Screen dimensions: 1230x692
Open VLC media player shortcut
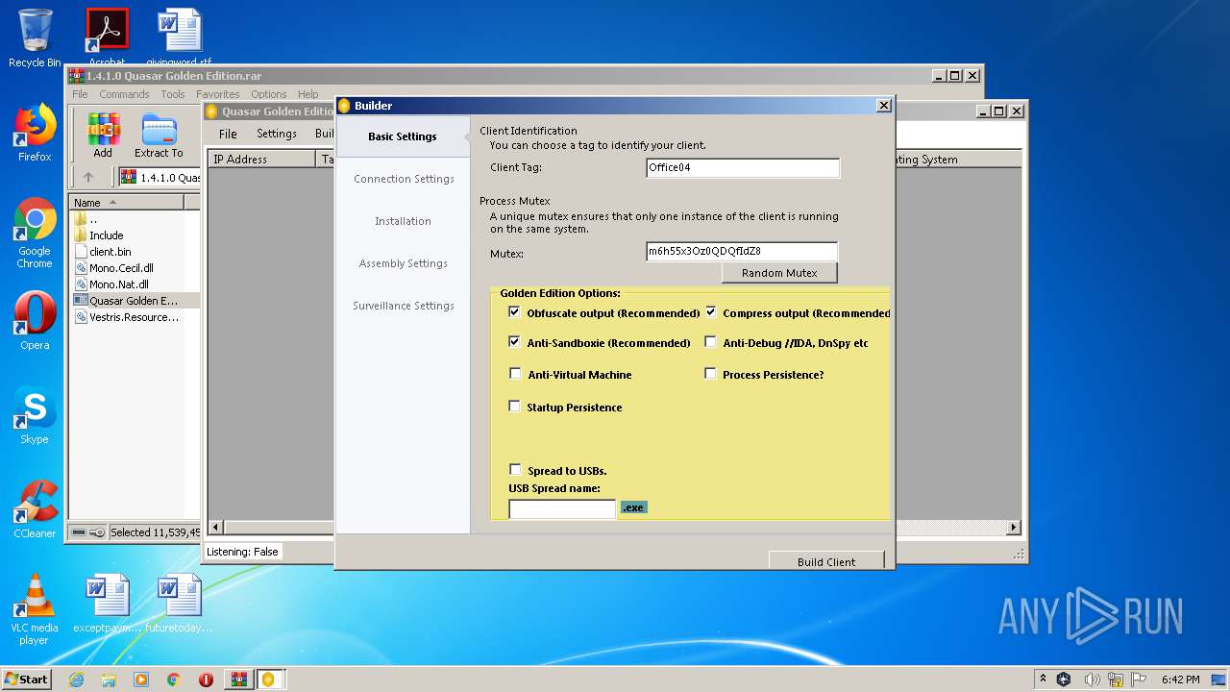(x=35, y=609)
